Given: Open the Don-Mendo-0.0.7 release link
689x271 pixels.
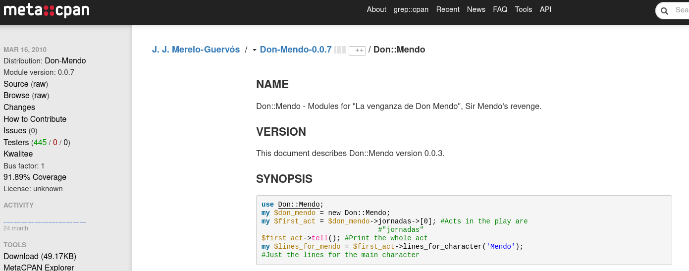Looking at the screenshot, I should [296, 50].
